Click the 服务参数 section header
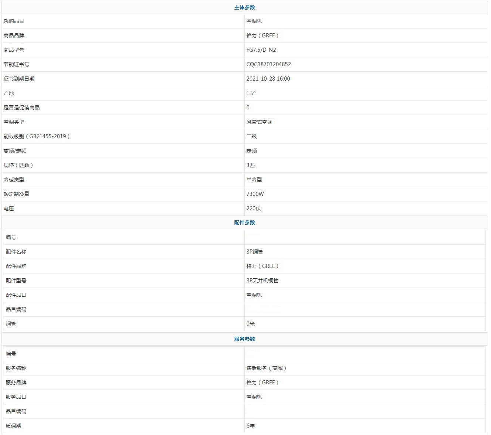Screen dimensions: 491x435 click(x=244, y=339)
